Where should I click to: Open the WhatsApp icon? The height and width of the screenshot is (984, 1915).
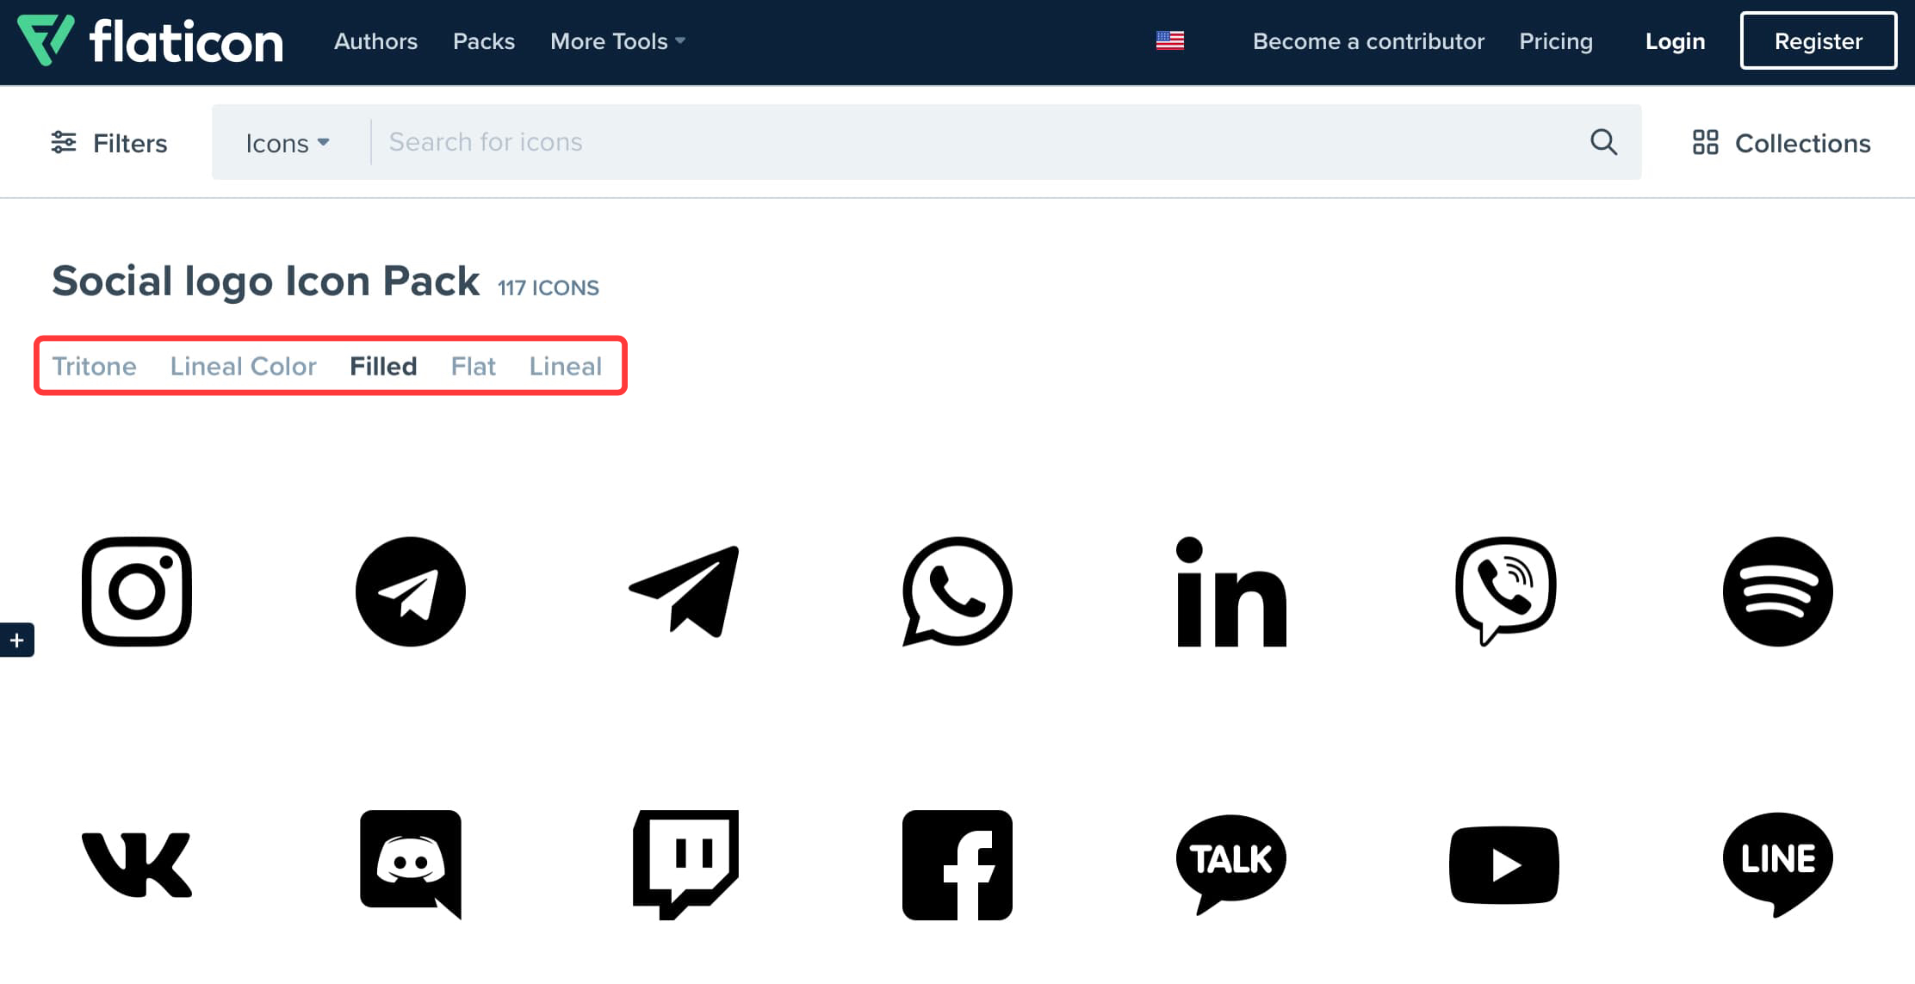coord(957,591)
